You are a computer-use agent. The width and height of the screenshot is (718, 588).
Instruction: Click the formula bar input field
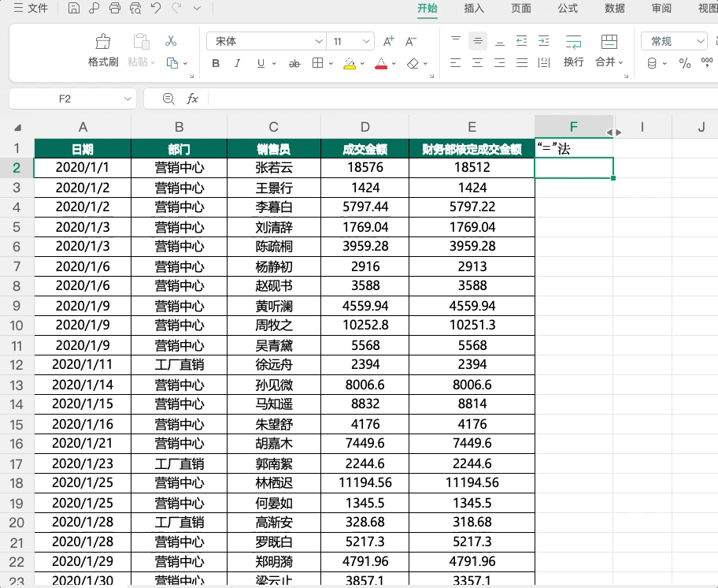click(462, 99)
